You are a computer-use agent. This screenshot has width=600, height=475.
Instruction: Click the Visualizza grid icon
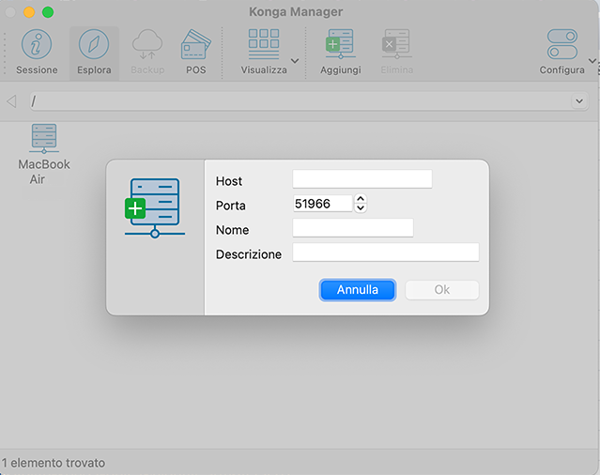pos(264,44)
